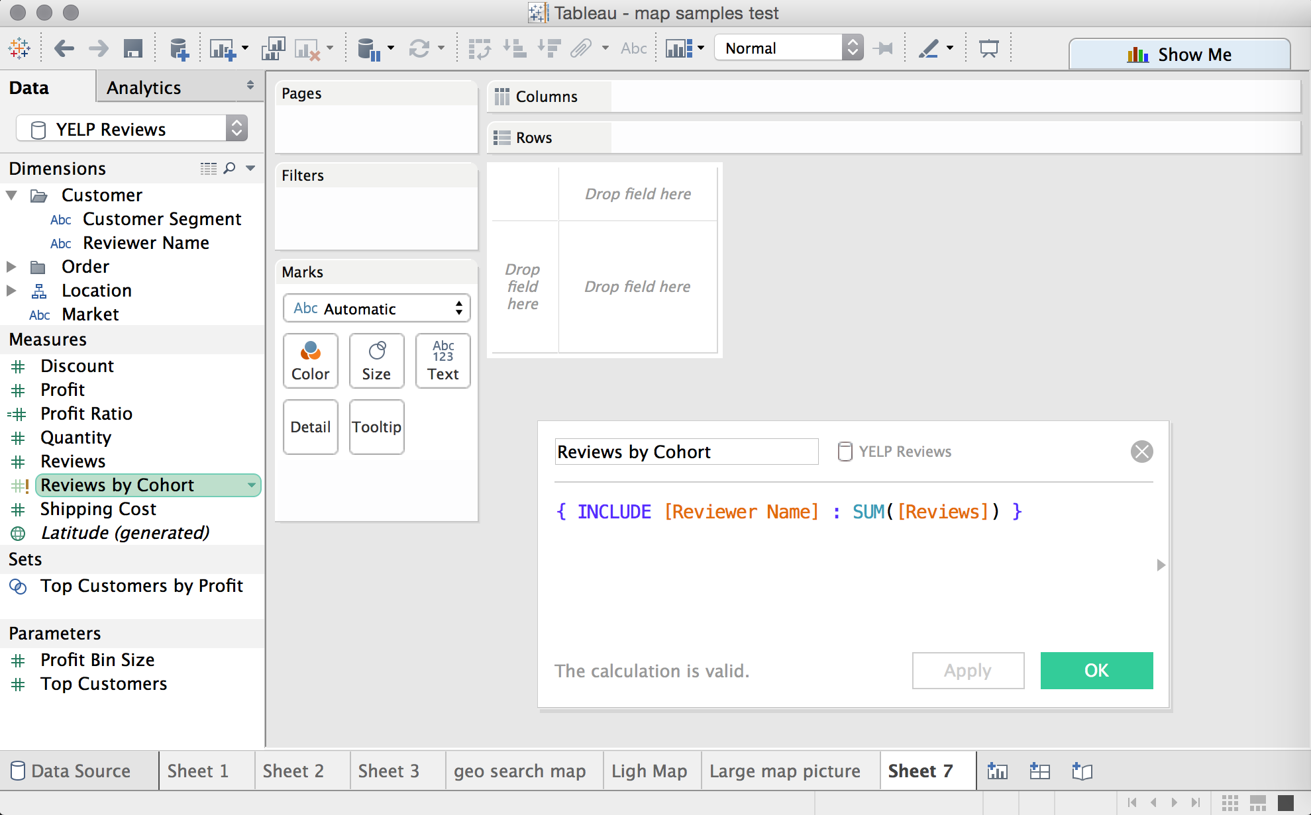Expand the Location dimension category
The width and height of the screenshot is (1311, 815).
[14, 290]
